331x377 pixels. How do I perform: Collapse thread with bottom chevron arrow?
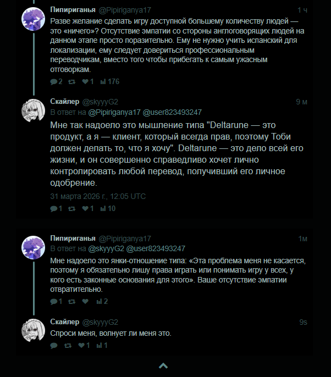click(x=163, y=365)
